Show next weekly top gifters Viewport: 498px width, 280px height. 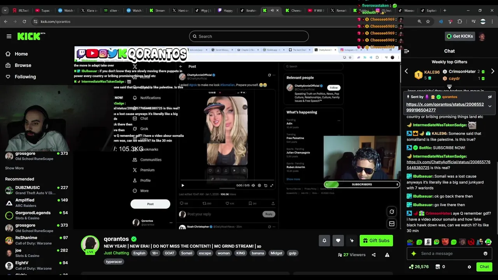point(493,72)
